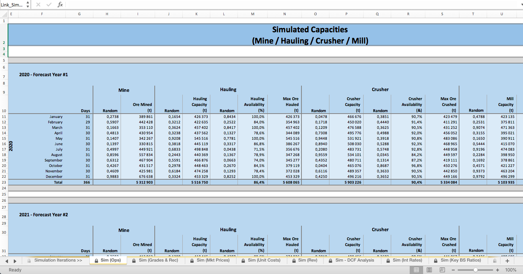Select column header M
Screen dimensions: 523x274
[x=253, y=14]
